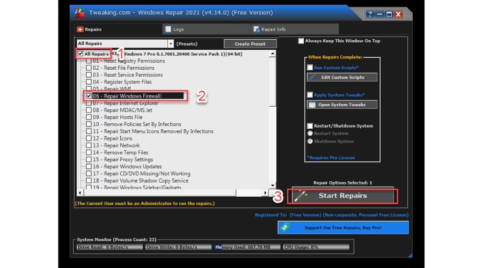
Task: Click the Open System Tweaks button
Action: click(342, 105)
